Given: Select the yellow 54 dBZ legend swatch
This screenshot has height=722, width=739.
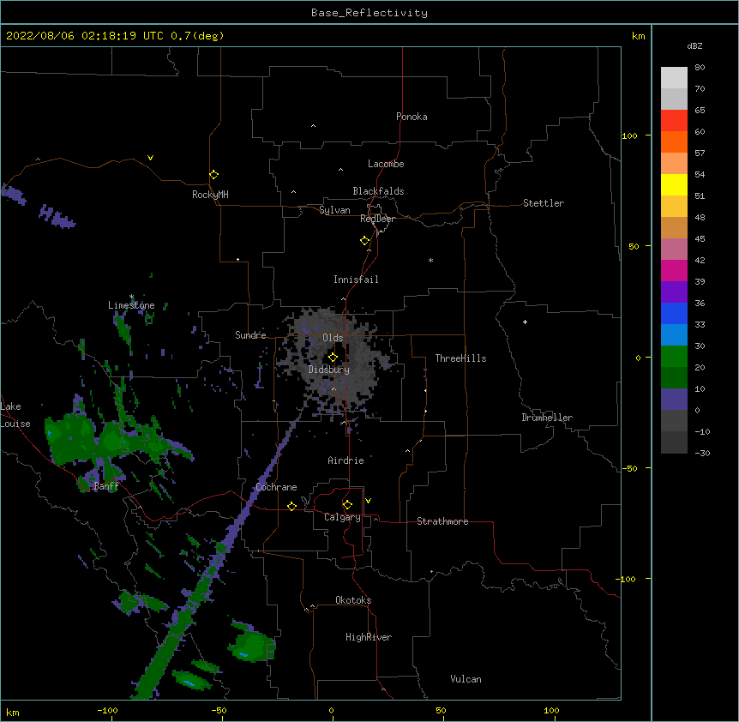Looking at the screenshot, I should (674, 184).
